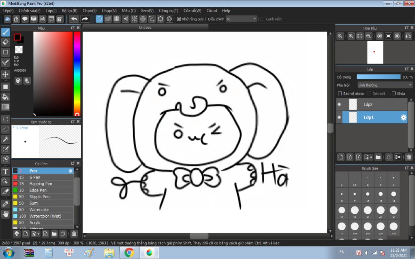Open Pen brush settings gear
The height and width of the screenshot is (259, 415).
[x=71, y=171]
